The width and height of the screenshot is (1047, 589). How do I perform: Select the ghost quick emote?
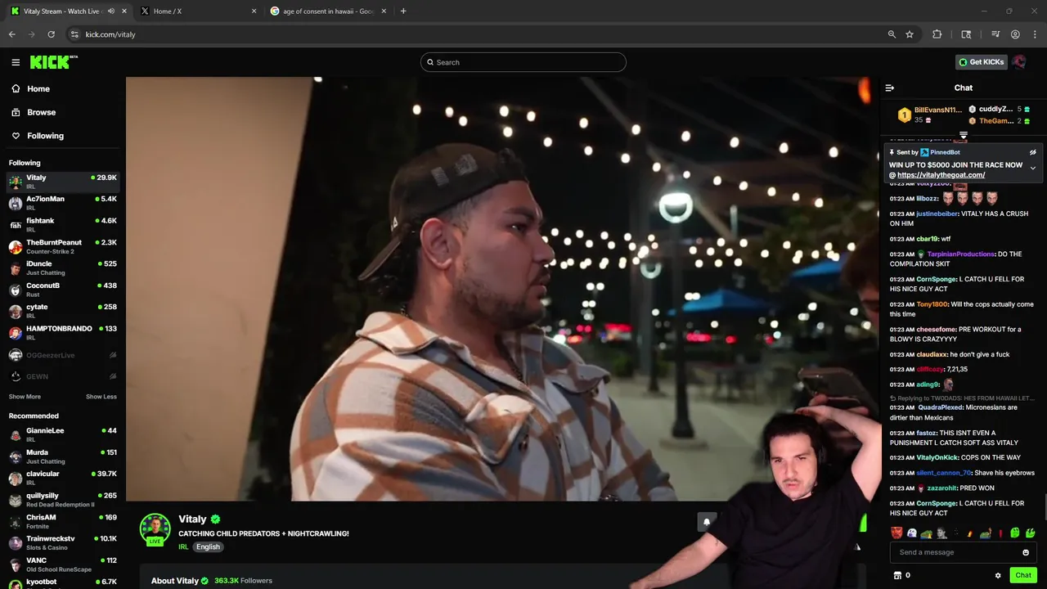click(x=911, y=533)
